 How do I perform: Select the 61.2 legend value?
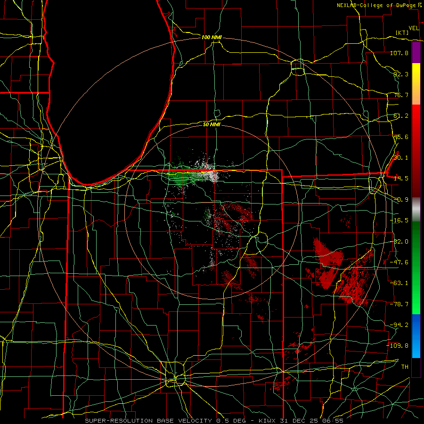[x=401, y=116]
